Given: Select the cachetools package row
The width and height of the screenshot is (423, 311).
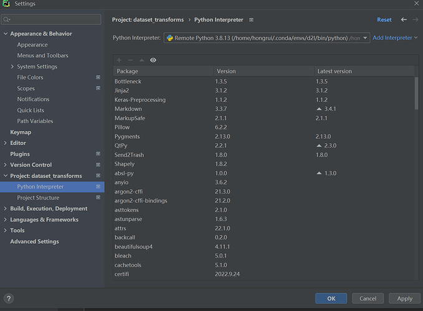Looking at the screenshot, I should tap(264, 265).
